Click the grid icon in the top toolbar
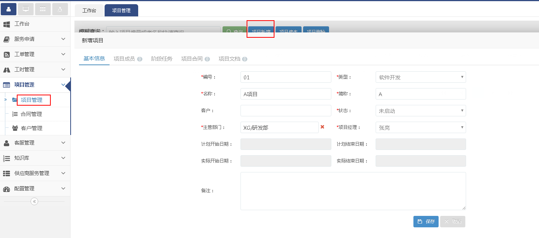This screenshot has width=539, height=238. [43, 9]
